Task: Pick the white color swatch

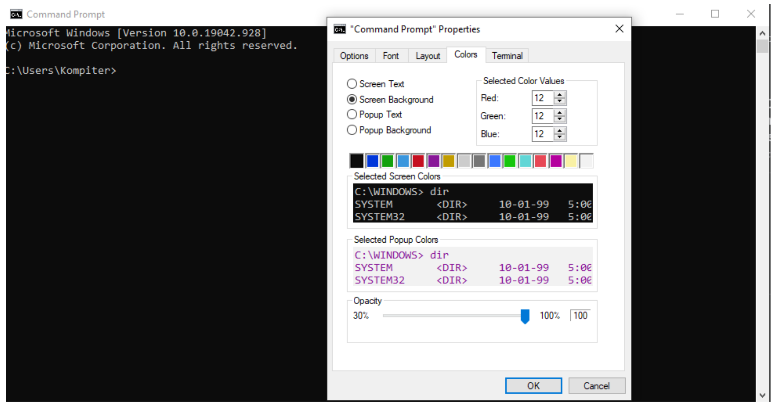Action: (587, 161)
